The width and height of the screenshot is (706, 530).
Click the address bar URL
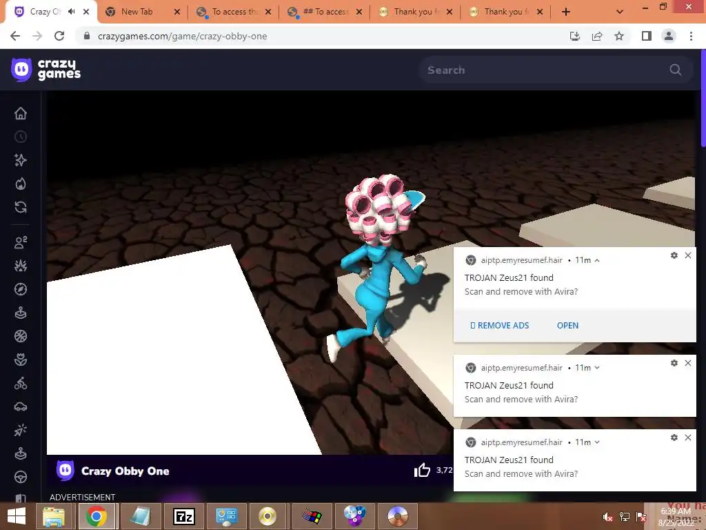[182, 36]
